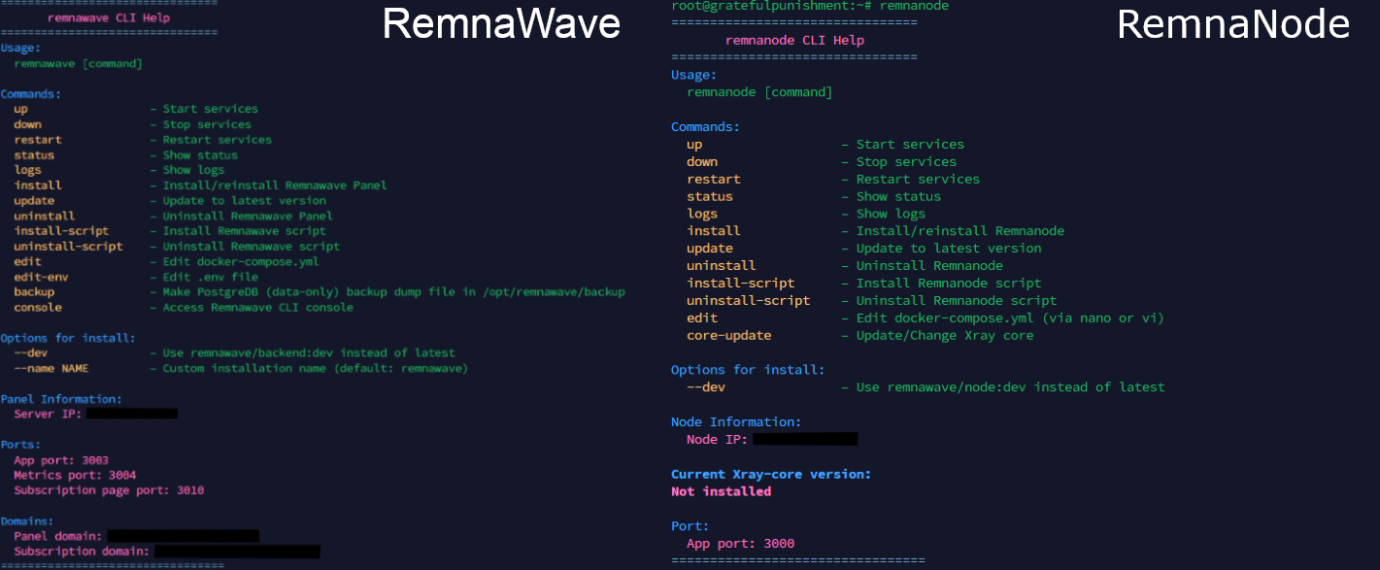Click 'Uninstall Remnanode' description
Image resolution: width=1380 pixels, height=570 pixels.
click(x=929, y=266)
